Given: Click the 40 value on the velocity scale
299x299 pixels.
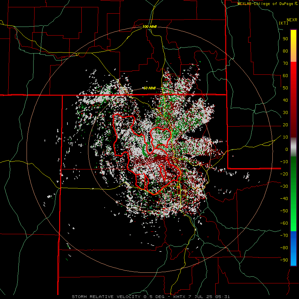Looking at the screenshot, I should pyautogui.click(x=285, y=100).
